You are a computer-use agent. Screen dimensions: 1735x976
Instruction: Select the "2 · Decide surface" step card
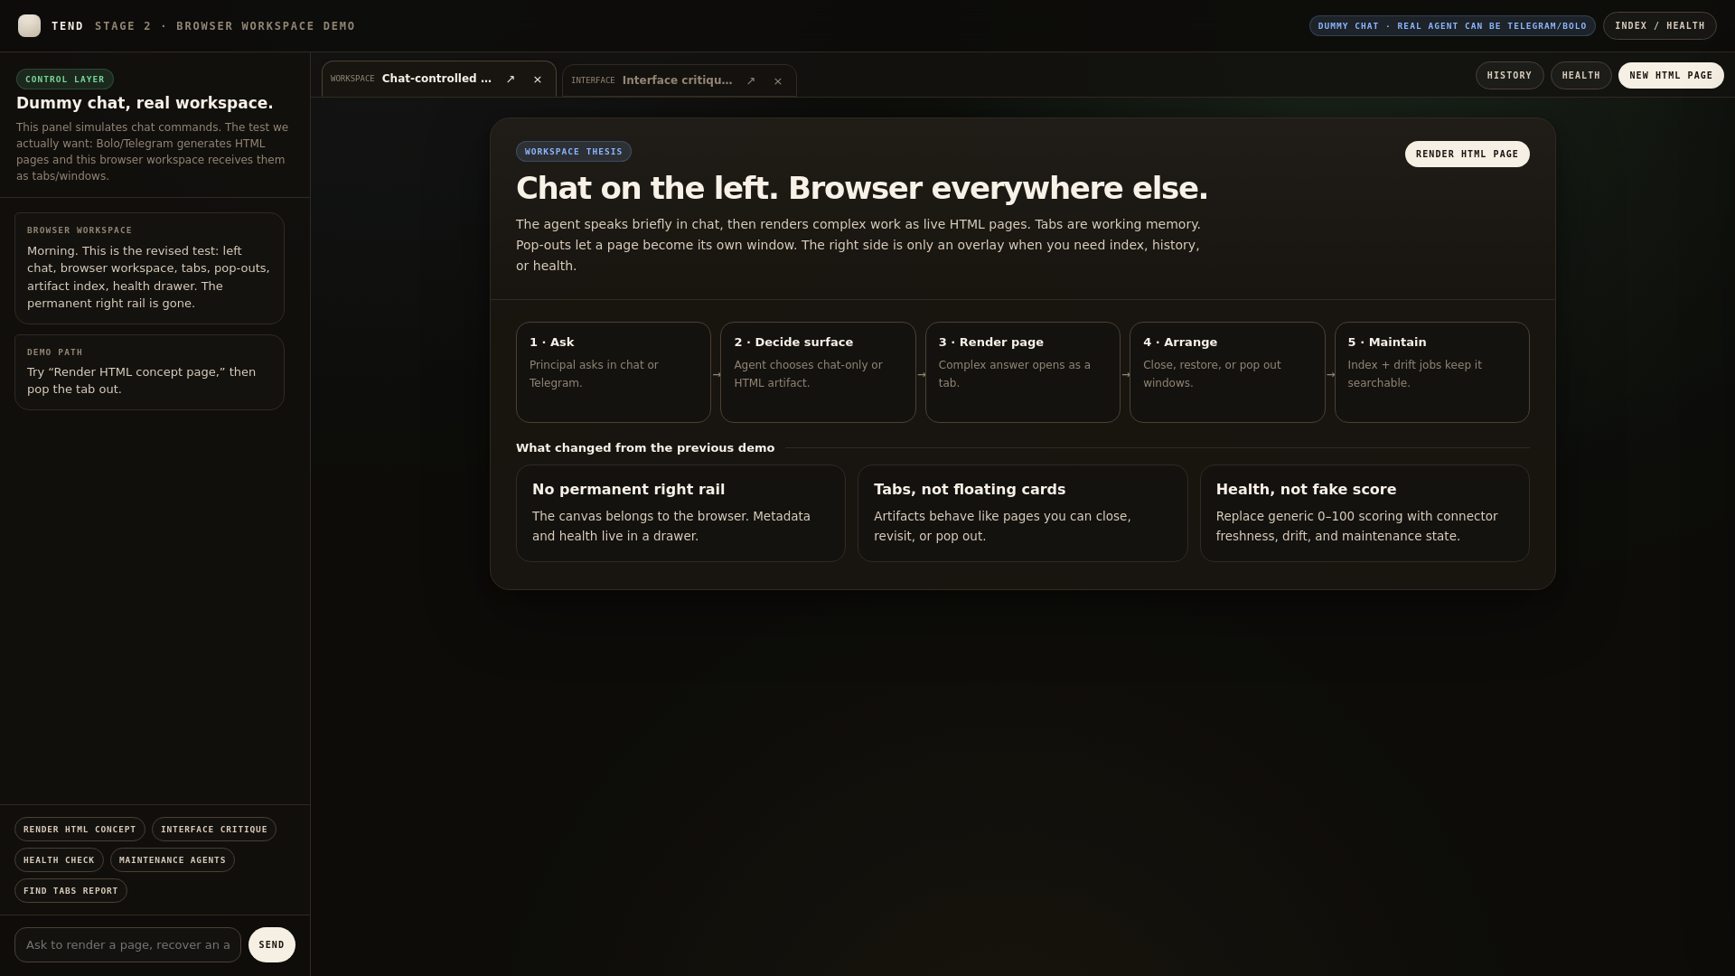[818, 372]
